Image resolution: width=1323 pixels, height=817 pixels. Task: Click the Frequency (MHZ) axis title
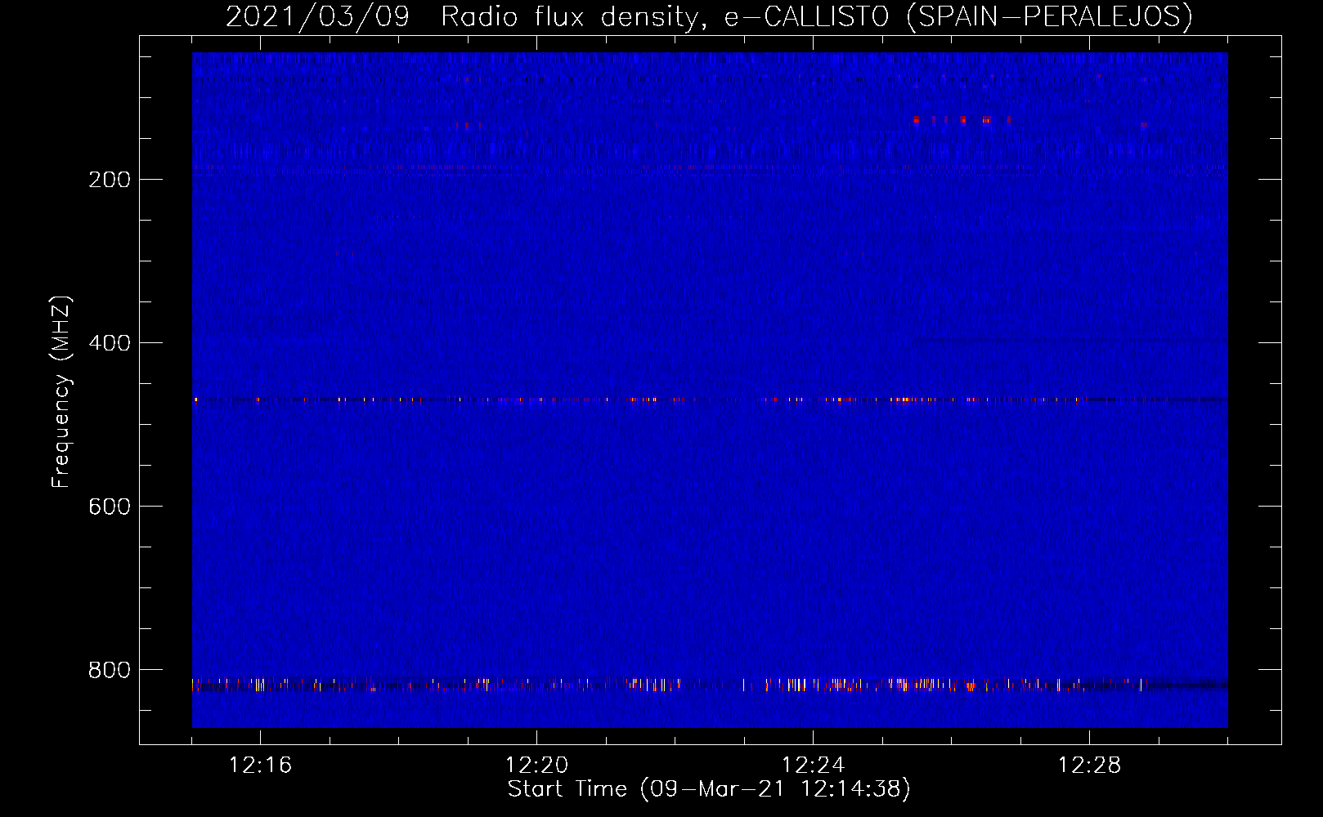click(61, 392)
